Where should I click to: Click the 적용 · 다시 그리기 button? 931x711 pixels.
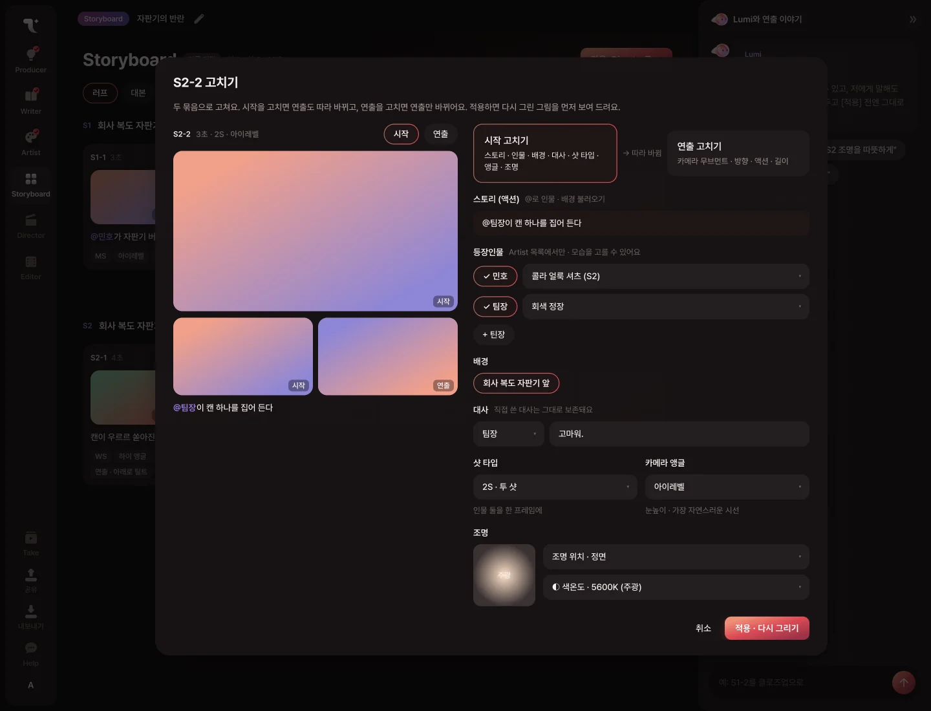[767, 628]
